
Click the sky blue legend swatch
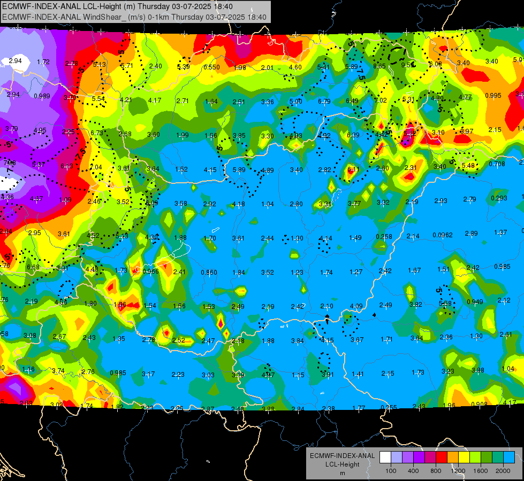[508, 457]
